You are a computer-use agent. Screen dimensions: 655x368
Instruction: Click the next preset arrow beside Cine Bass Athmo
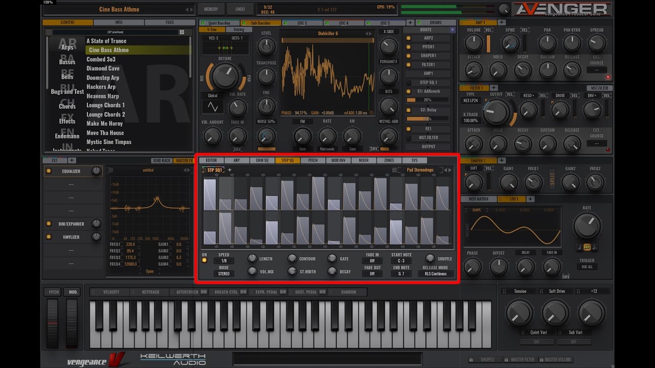[x=192, y=9]
